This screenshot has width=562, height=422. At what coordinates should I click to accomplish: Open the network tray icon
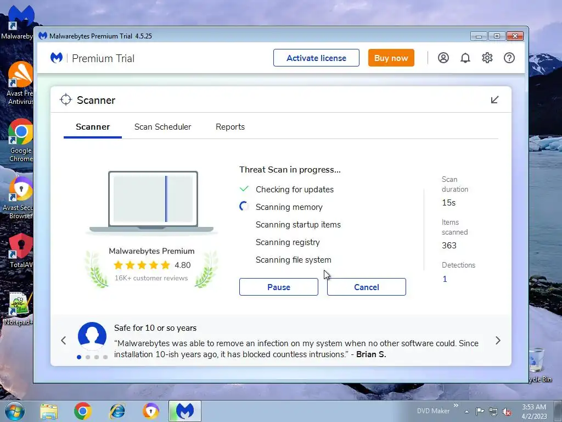click(x=493, y=412)
